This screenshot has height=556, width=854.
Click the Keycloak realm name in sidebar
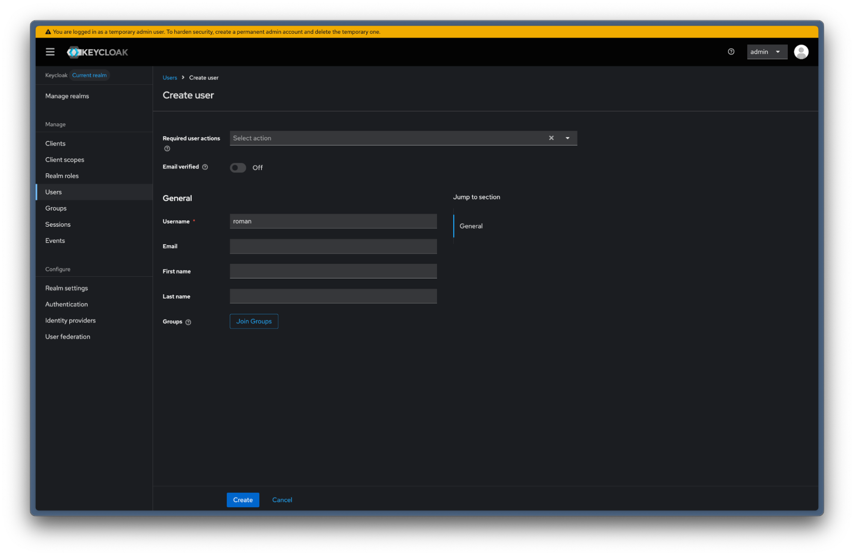[56, 75]
